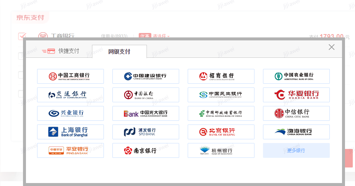
Task: Select 平安银行 Ping An Bank
Action: pyautogui.click(x=70, y=150)
